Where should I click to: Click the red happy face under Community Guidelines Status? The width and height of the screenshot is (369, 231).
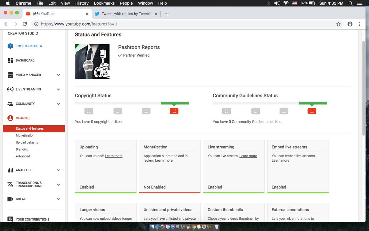(x=312, y=111)
